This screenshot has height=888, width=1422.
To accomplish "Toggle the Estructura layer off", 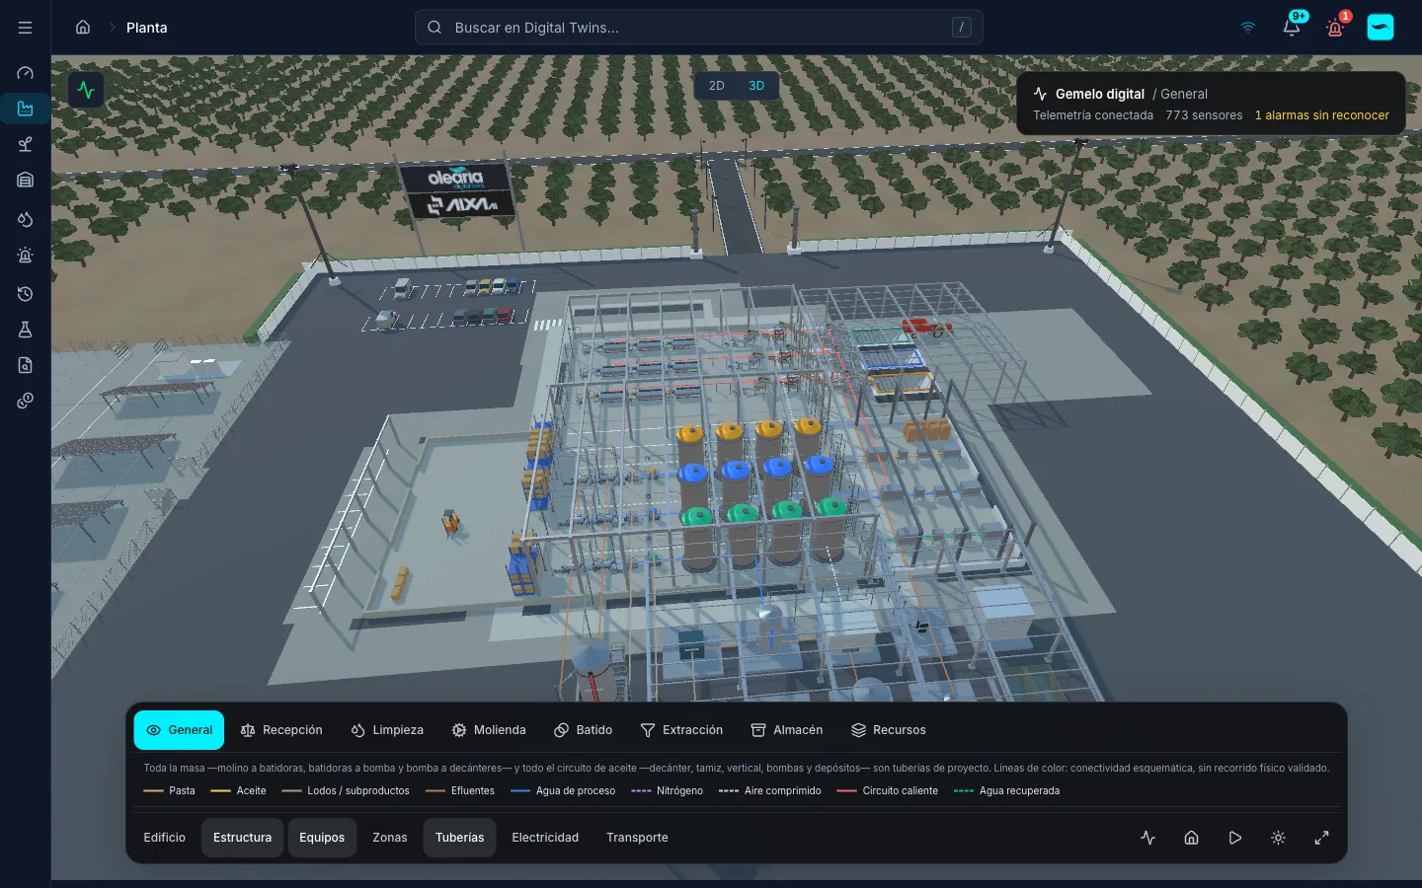I will click(x=243, y=838).
